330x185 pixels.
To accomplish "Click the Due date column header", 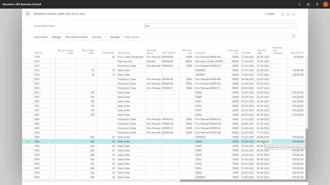I will click(246, 53).
